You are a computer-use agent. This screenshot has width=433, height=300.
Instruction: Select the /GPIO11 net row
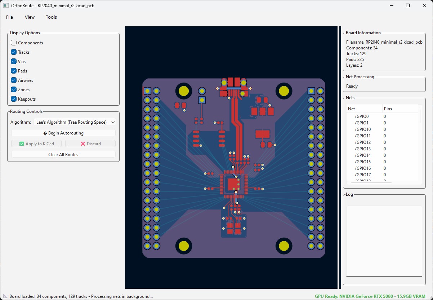[382, 136]
